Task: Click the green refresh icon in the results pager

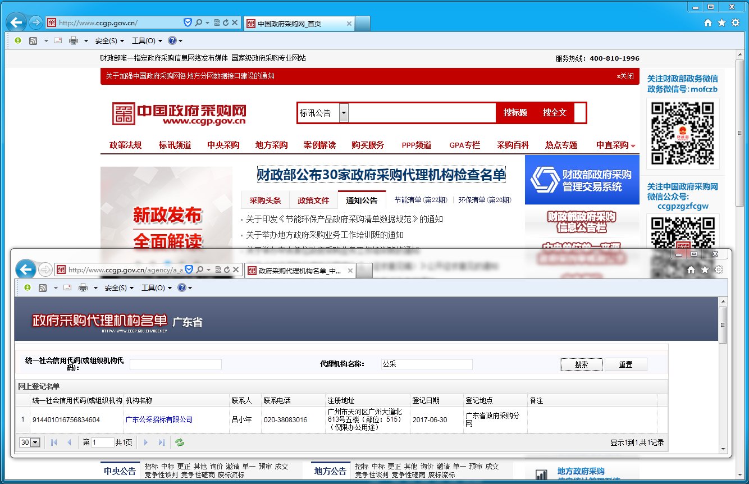Action: pos(180,442)
